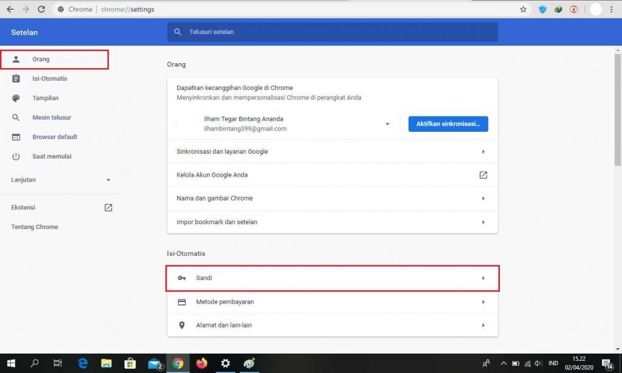Open the account dropdown arrow beside Ilham Tegar
This screenshot has width=622, height=373.
(x=388, y=124)
